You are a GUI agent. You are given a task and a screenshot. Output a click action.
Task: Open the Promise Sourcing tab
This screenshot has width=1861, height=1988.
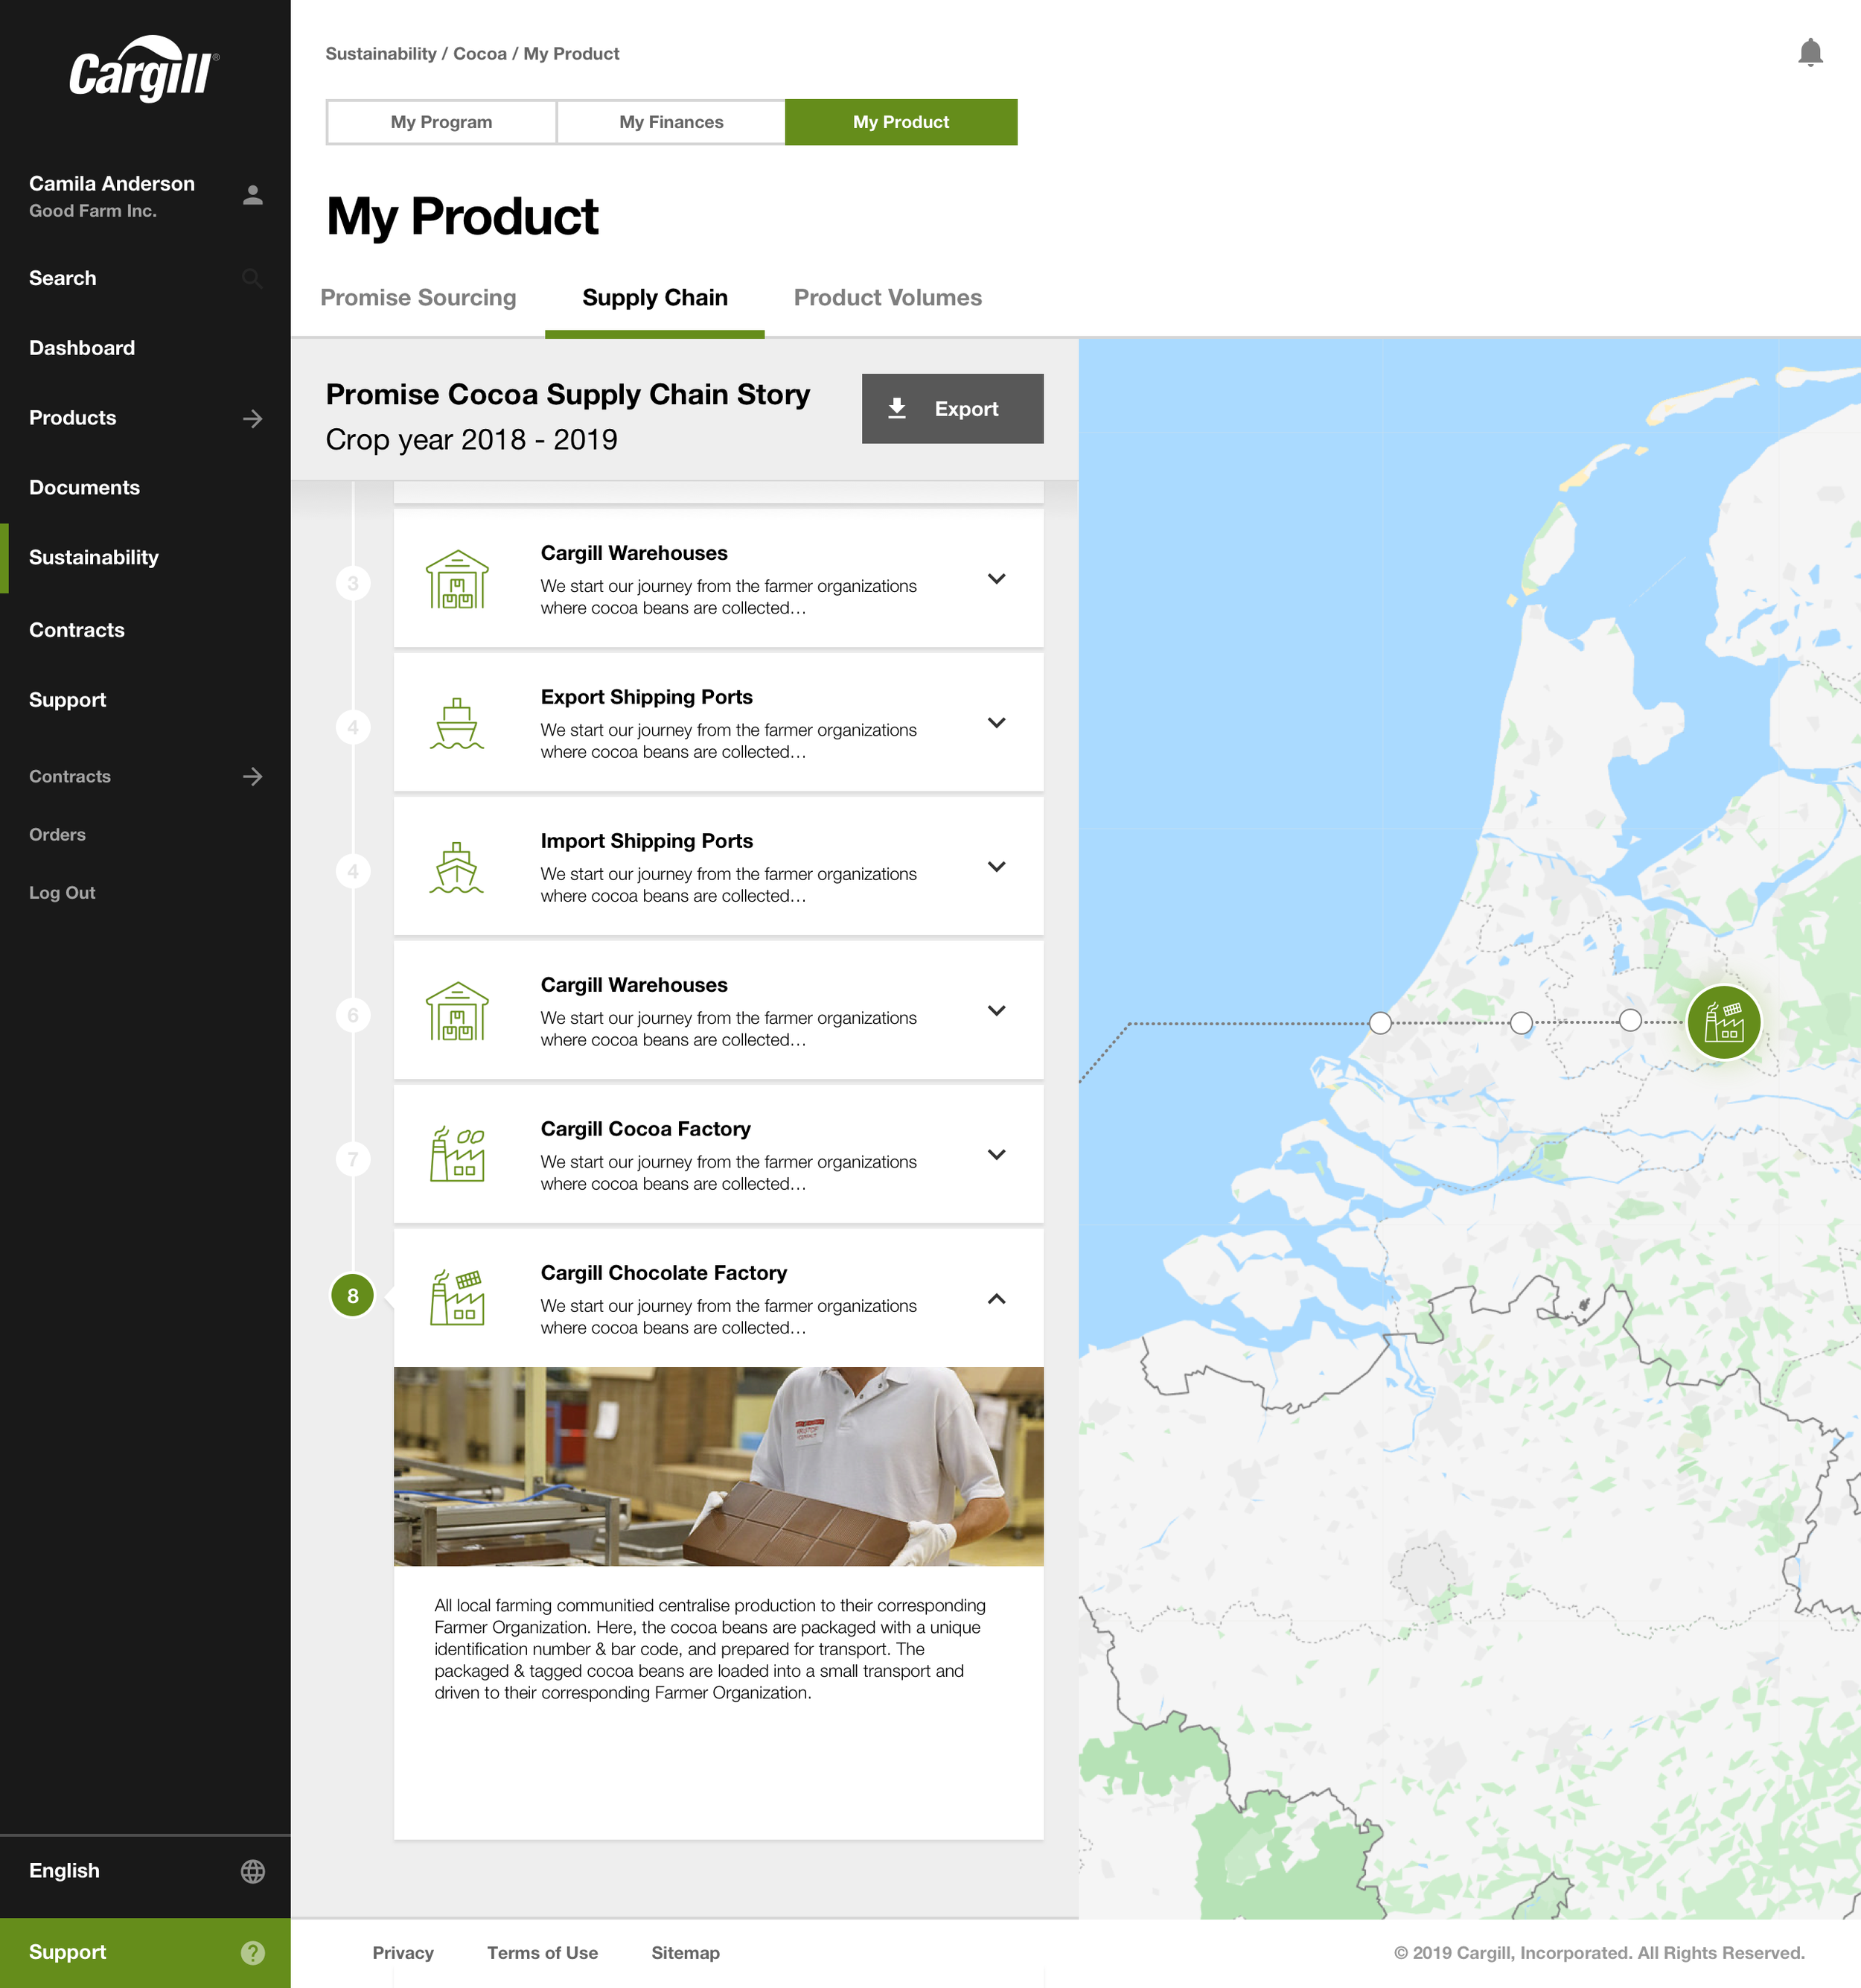pos(418,298)
